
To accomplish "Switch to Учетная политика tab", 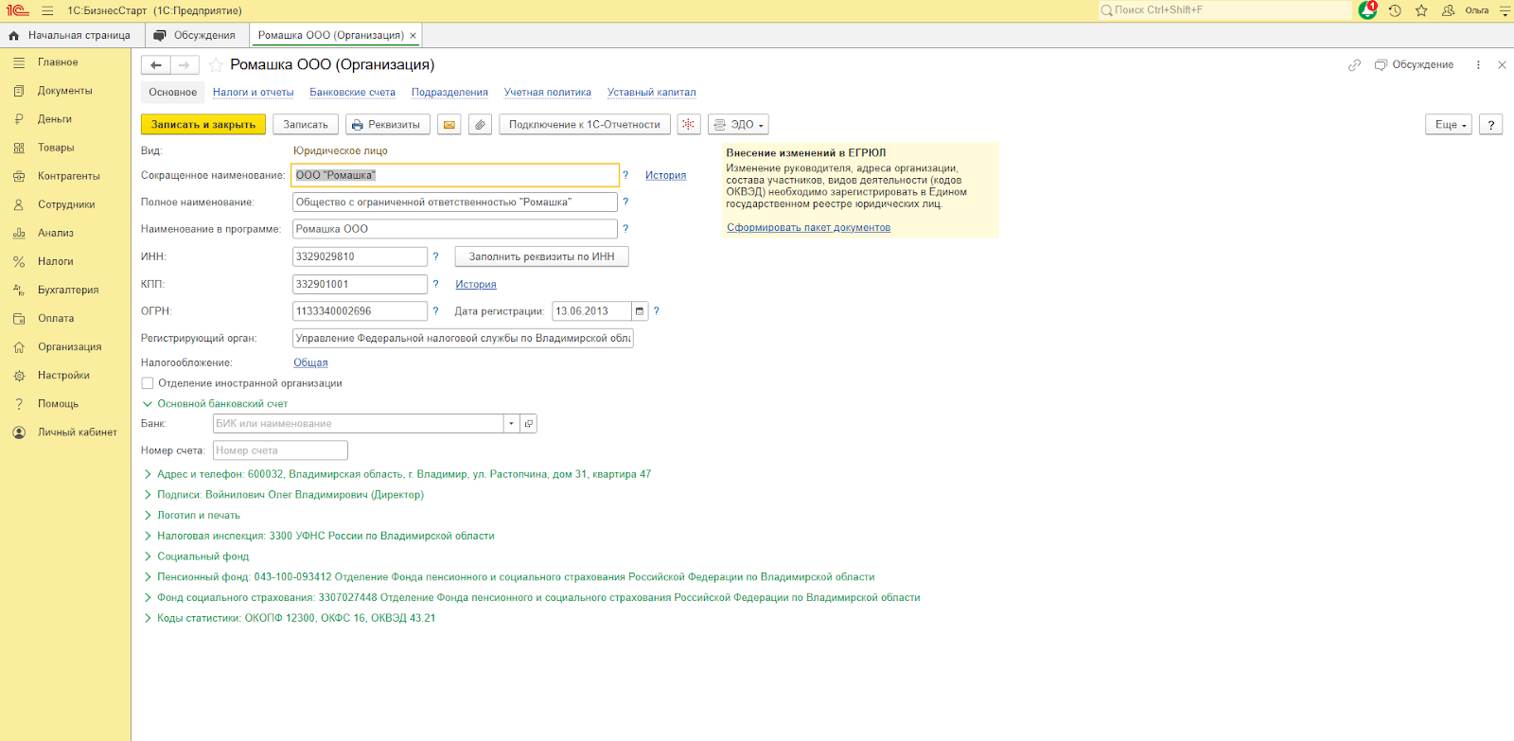I will tap(548, 93).
